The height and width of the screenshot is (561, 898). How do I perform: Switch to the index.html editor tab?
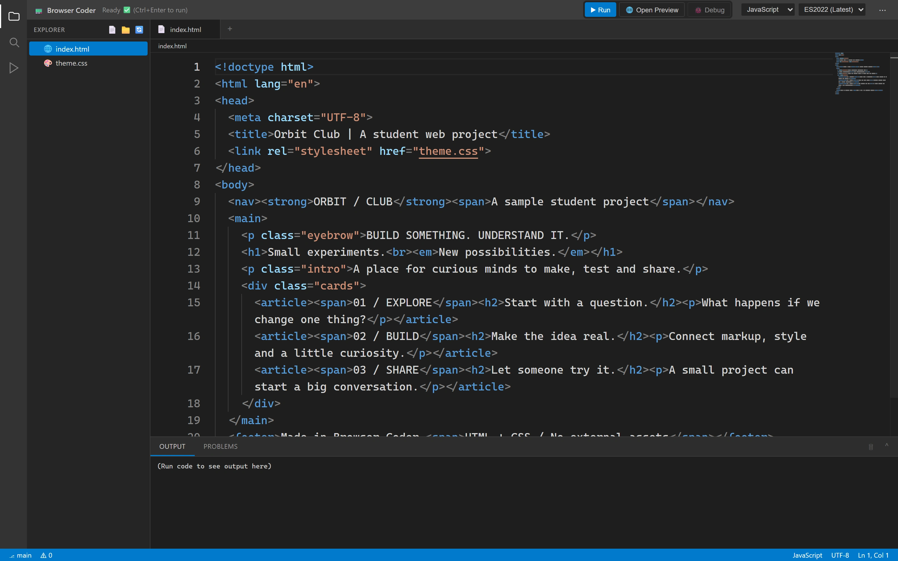click(185, 29)
